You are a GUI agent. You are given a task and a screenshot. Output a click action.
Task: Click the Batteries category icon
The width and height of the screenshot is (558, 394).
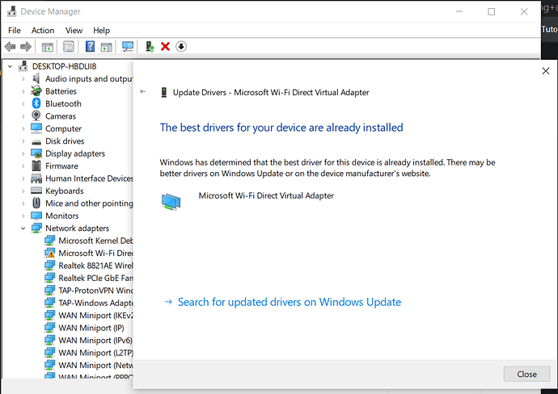(36, 91)
